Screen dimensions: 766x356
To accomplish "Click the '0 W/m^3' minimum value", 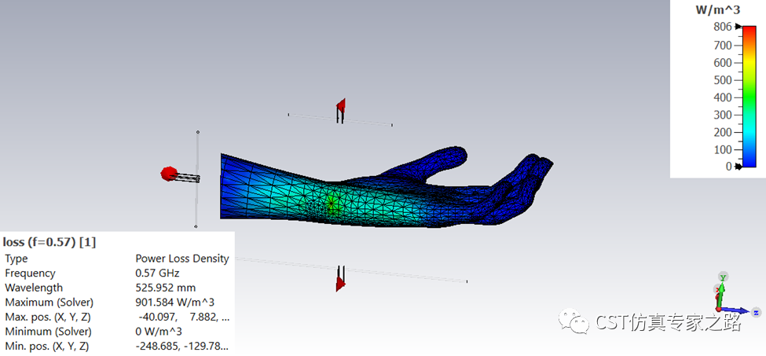I will click(158, 332).
